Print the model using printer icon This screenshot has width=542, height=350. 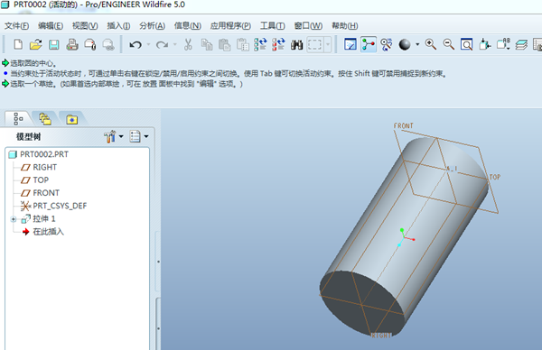pyautogui.click(x=72, y=44)
